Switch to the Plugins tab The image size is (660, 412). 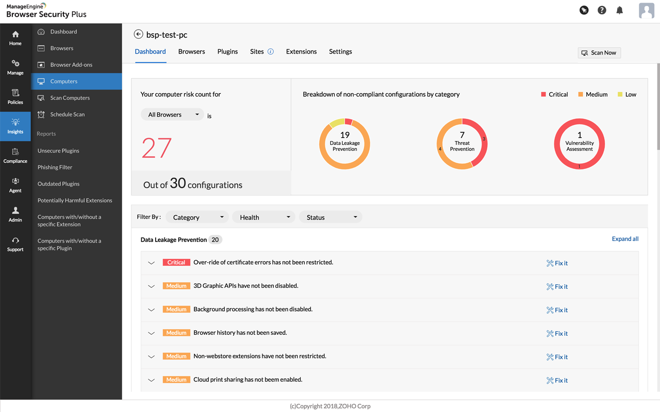227,51
